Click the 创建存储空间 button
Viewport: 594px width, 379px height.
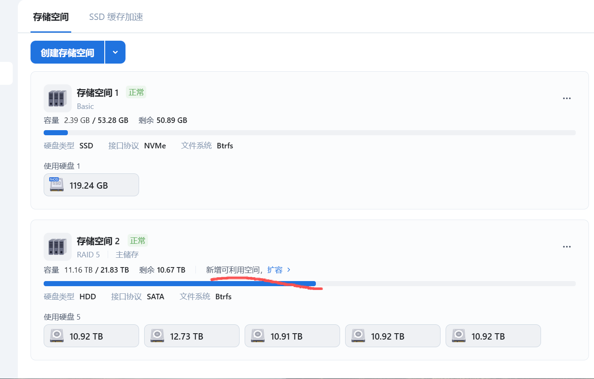point(67,52)
